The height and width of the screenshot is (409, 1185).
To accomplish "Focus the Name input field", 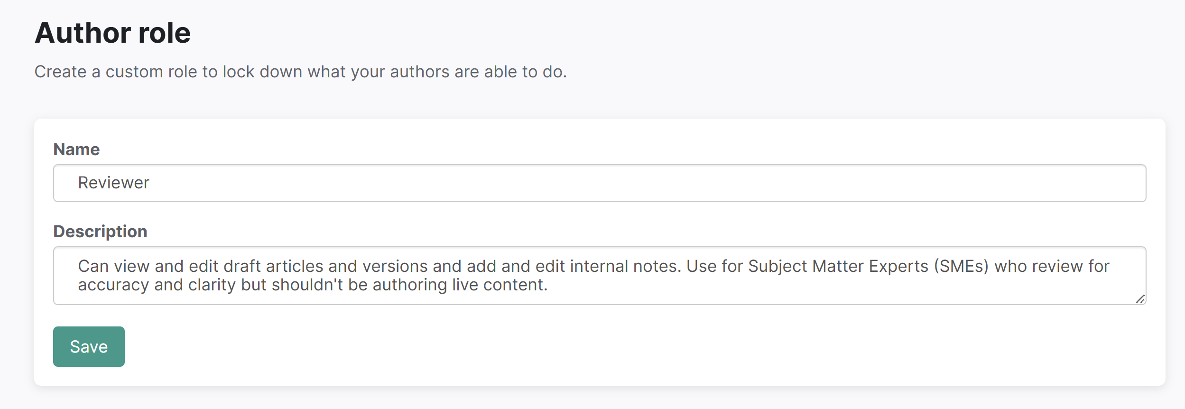I will pyautogui.click(x=599, y=183).
